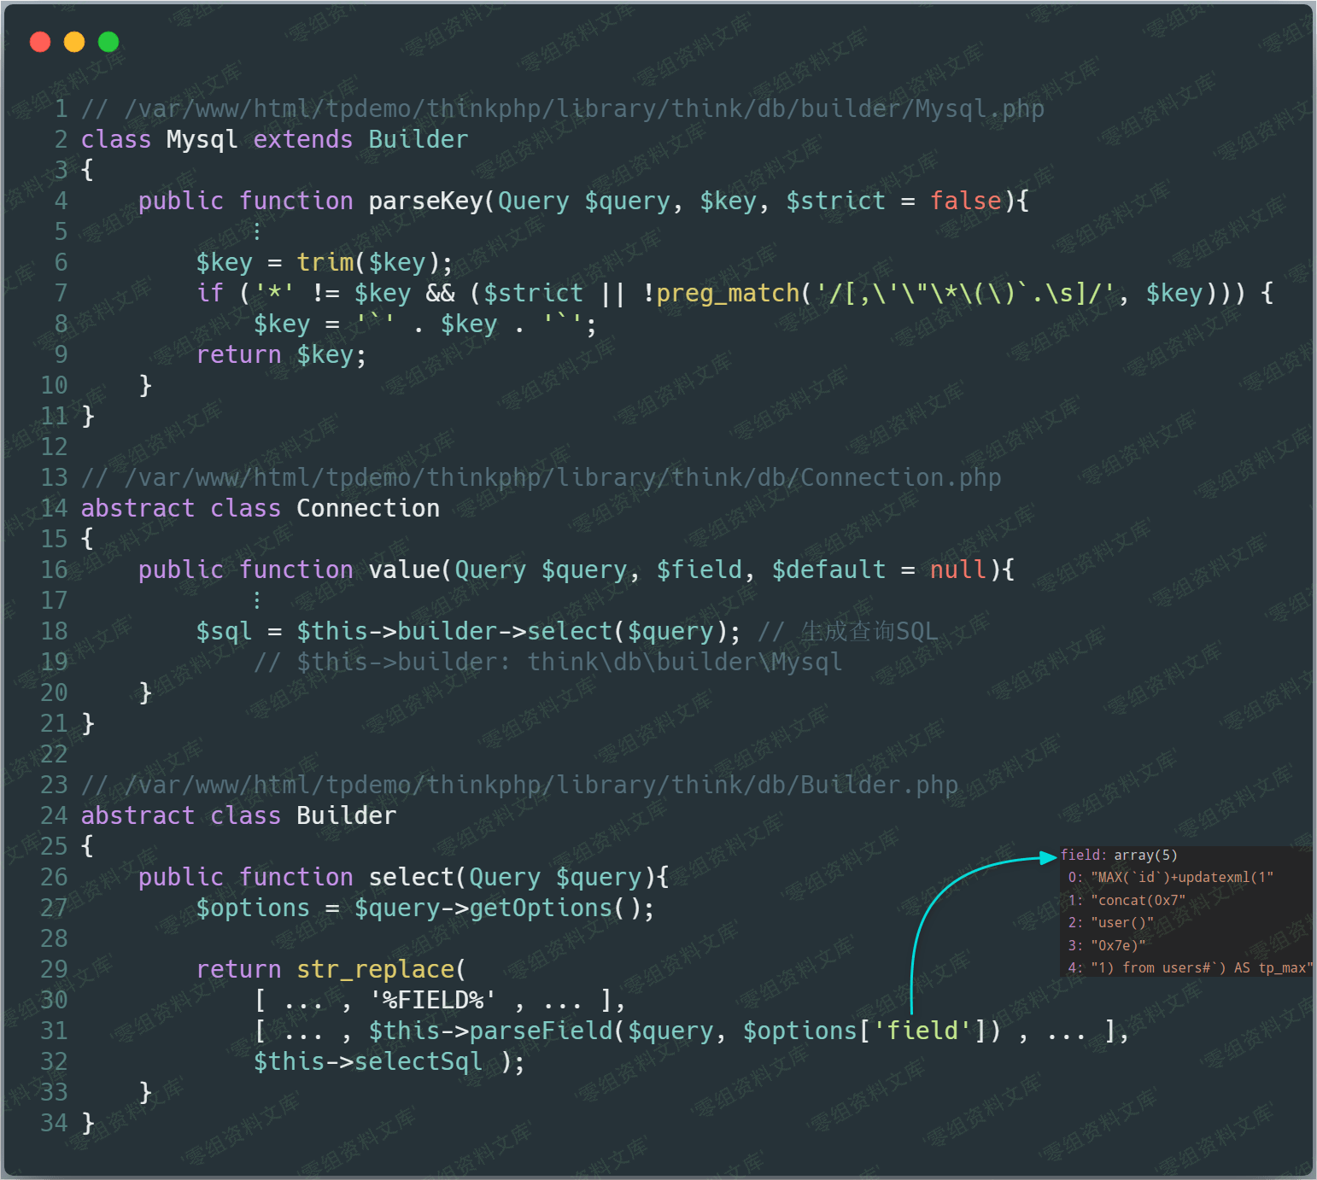Collapse the "field: array(5)" debug header
1317x1180 pixels.
[x=1119, y=855]
